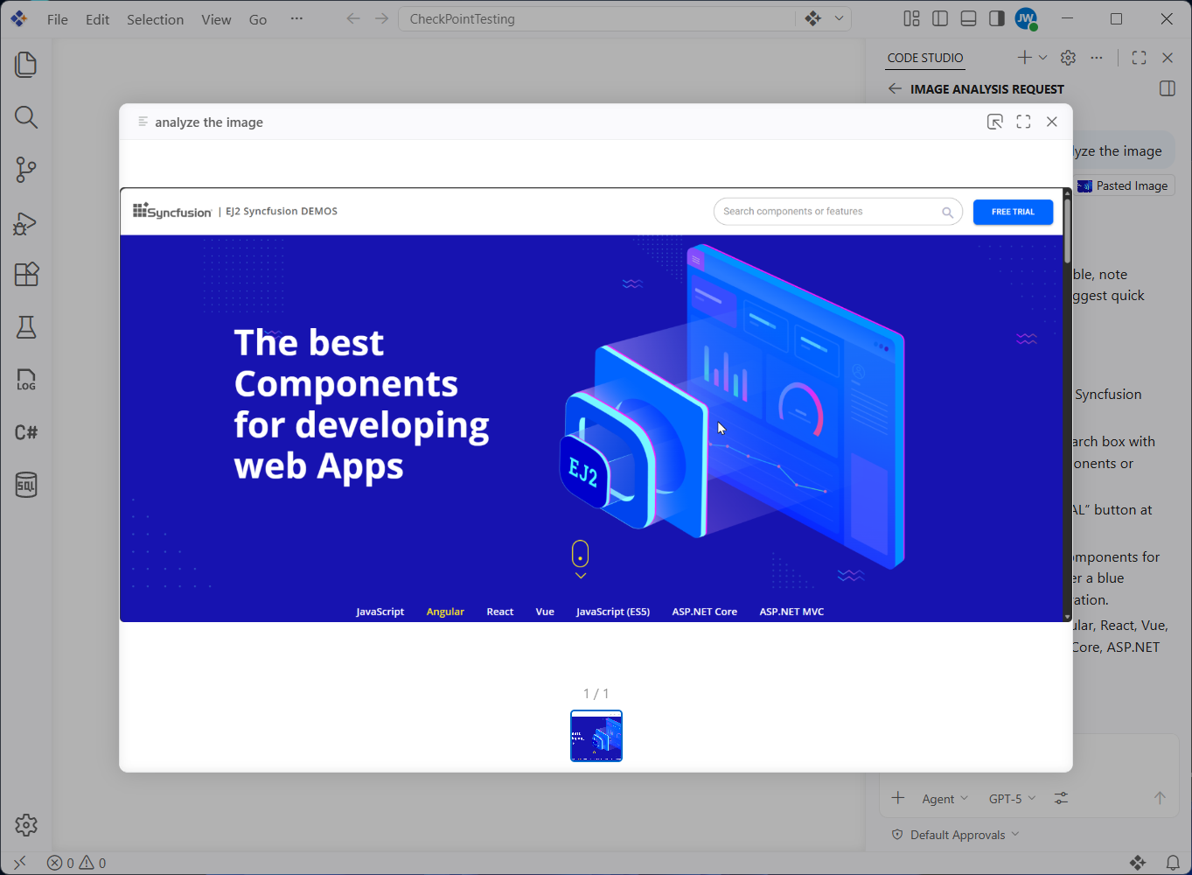Click the Code Studio icon in command center
1192x875 pixels.
(x=813, y=18)
